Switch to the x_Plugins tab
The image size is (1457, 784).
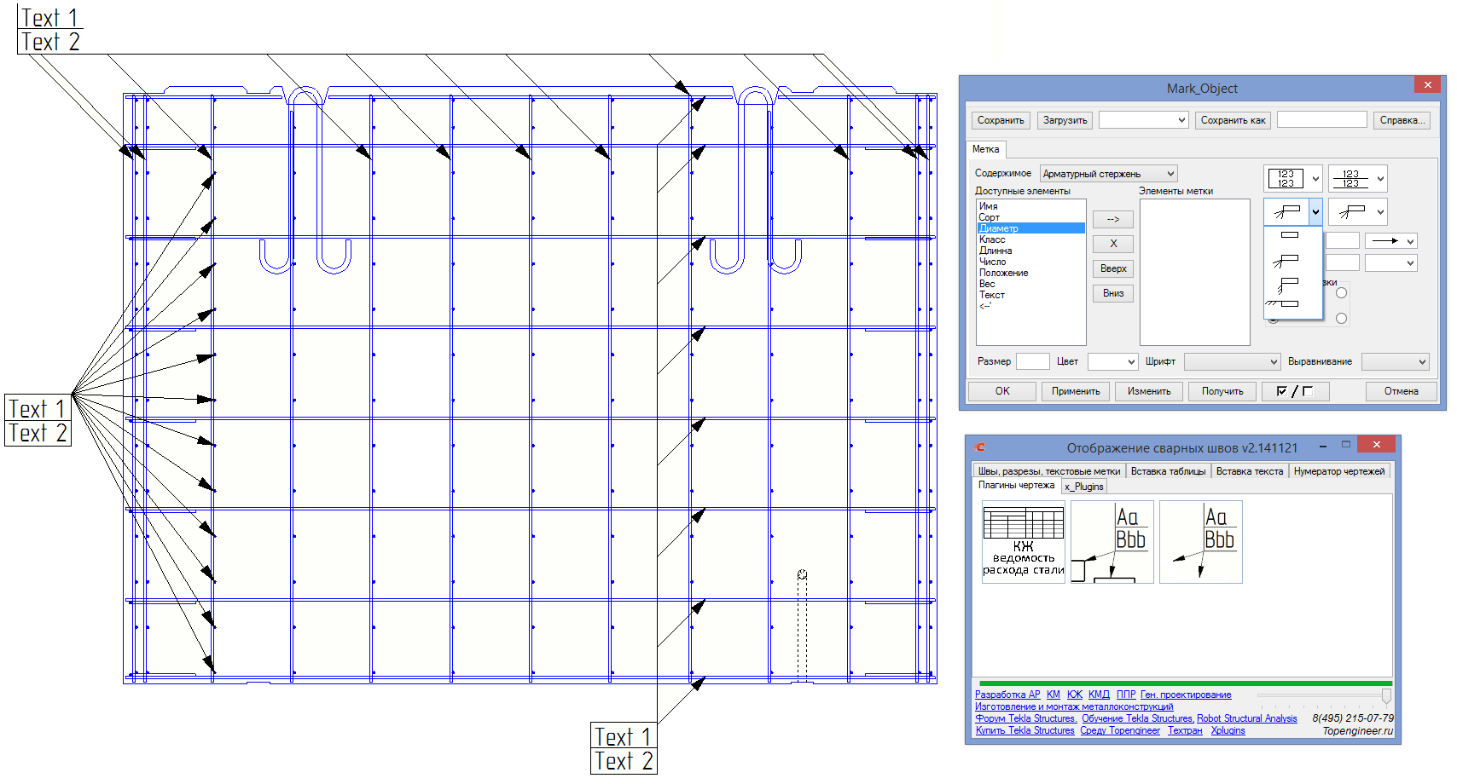pyautogui.click(x=1083, y=487)
